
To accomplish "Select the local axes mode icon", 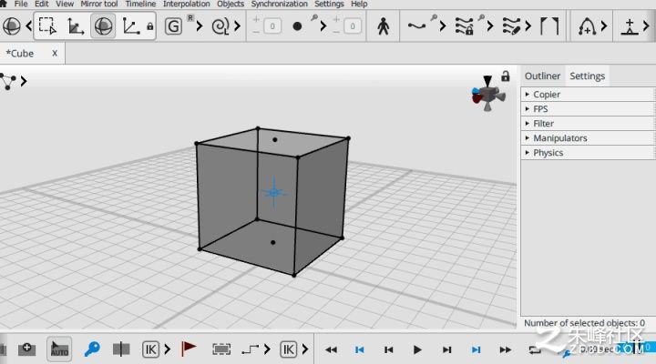I will point(130,26).
